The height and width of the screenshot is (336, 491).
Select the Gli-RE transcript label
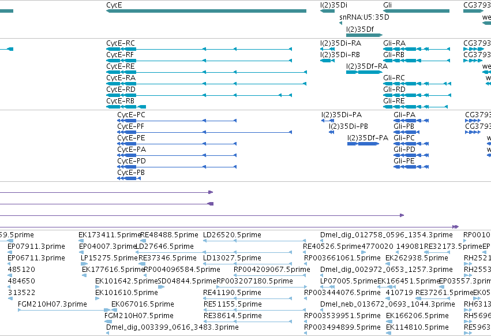point(394,101)
